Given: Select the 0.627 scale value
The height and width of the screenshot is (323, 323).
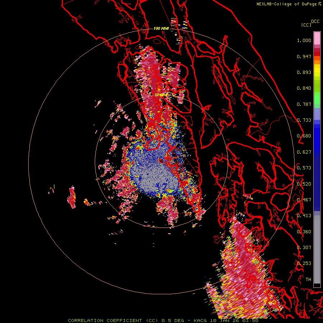Looking at the screenshot, I should coord(304,152).
